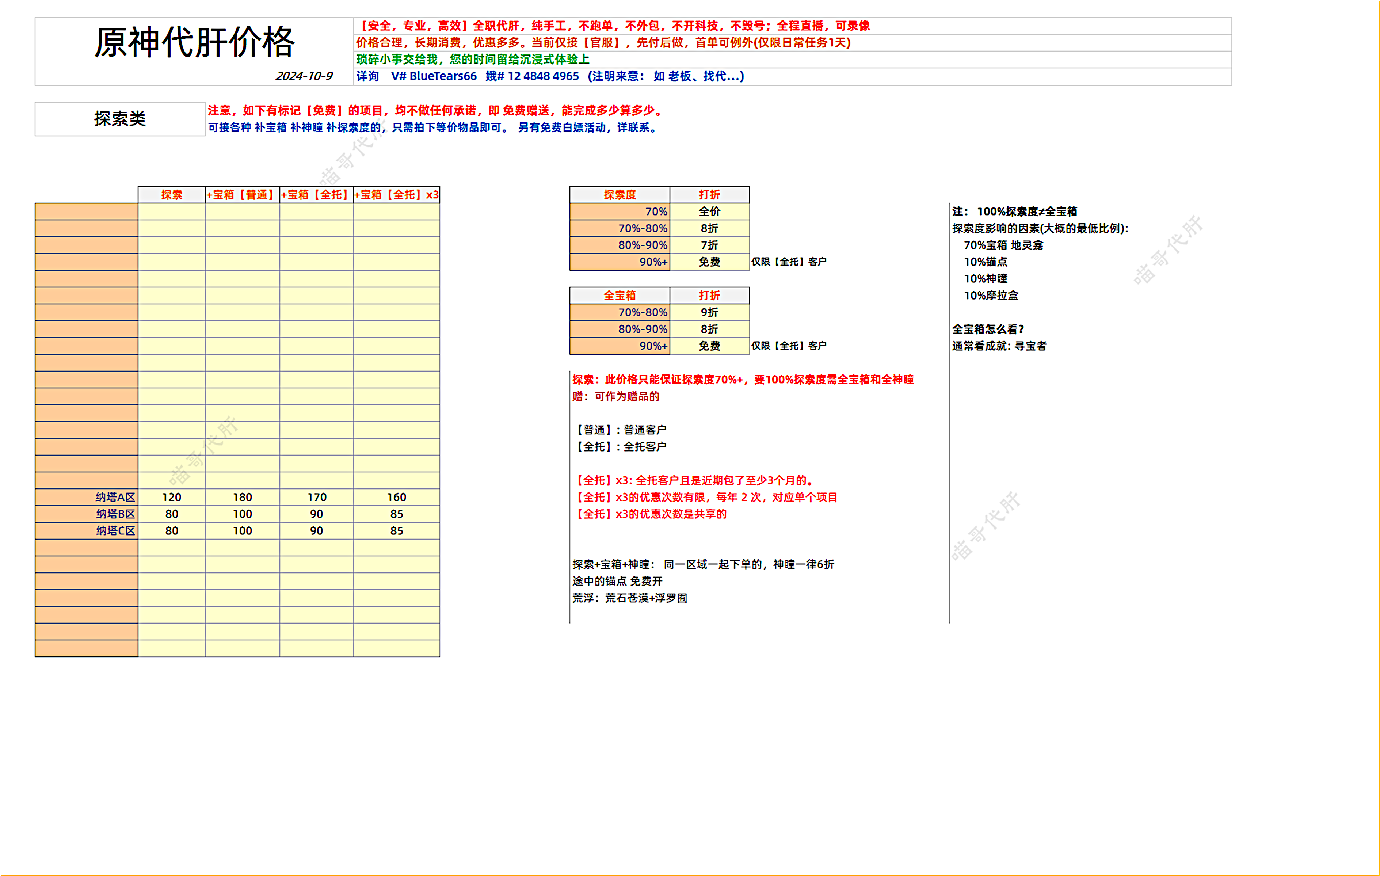
Task: Select the 10%摩拉盒 note line
Action: point(991,295)
